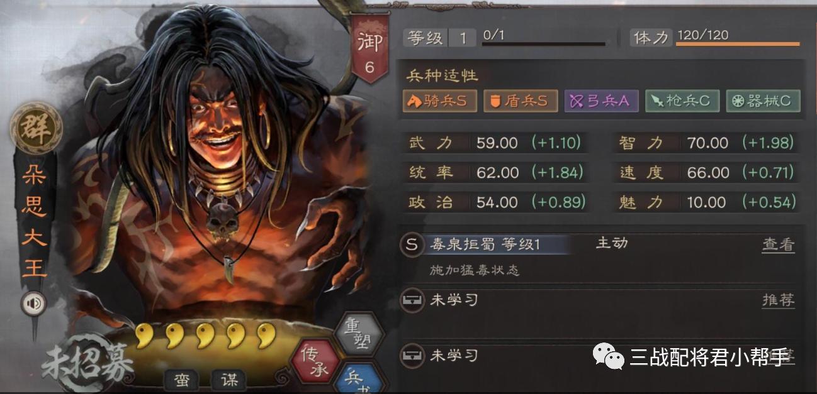
Task: Select the 弓兵A troop aptitude tag
Action: point(602,101)
